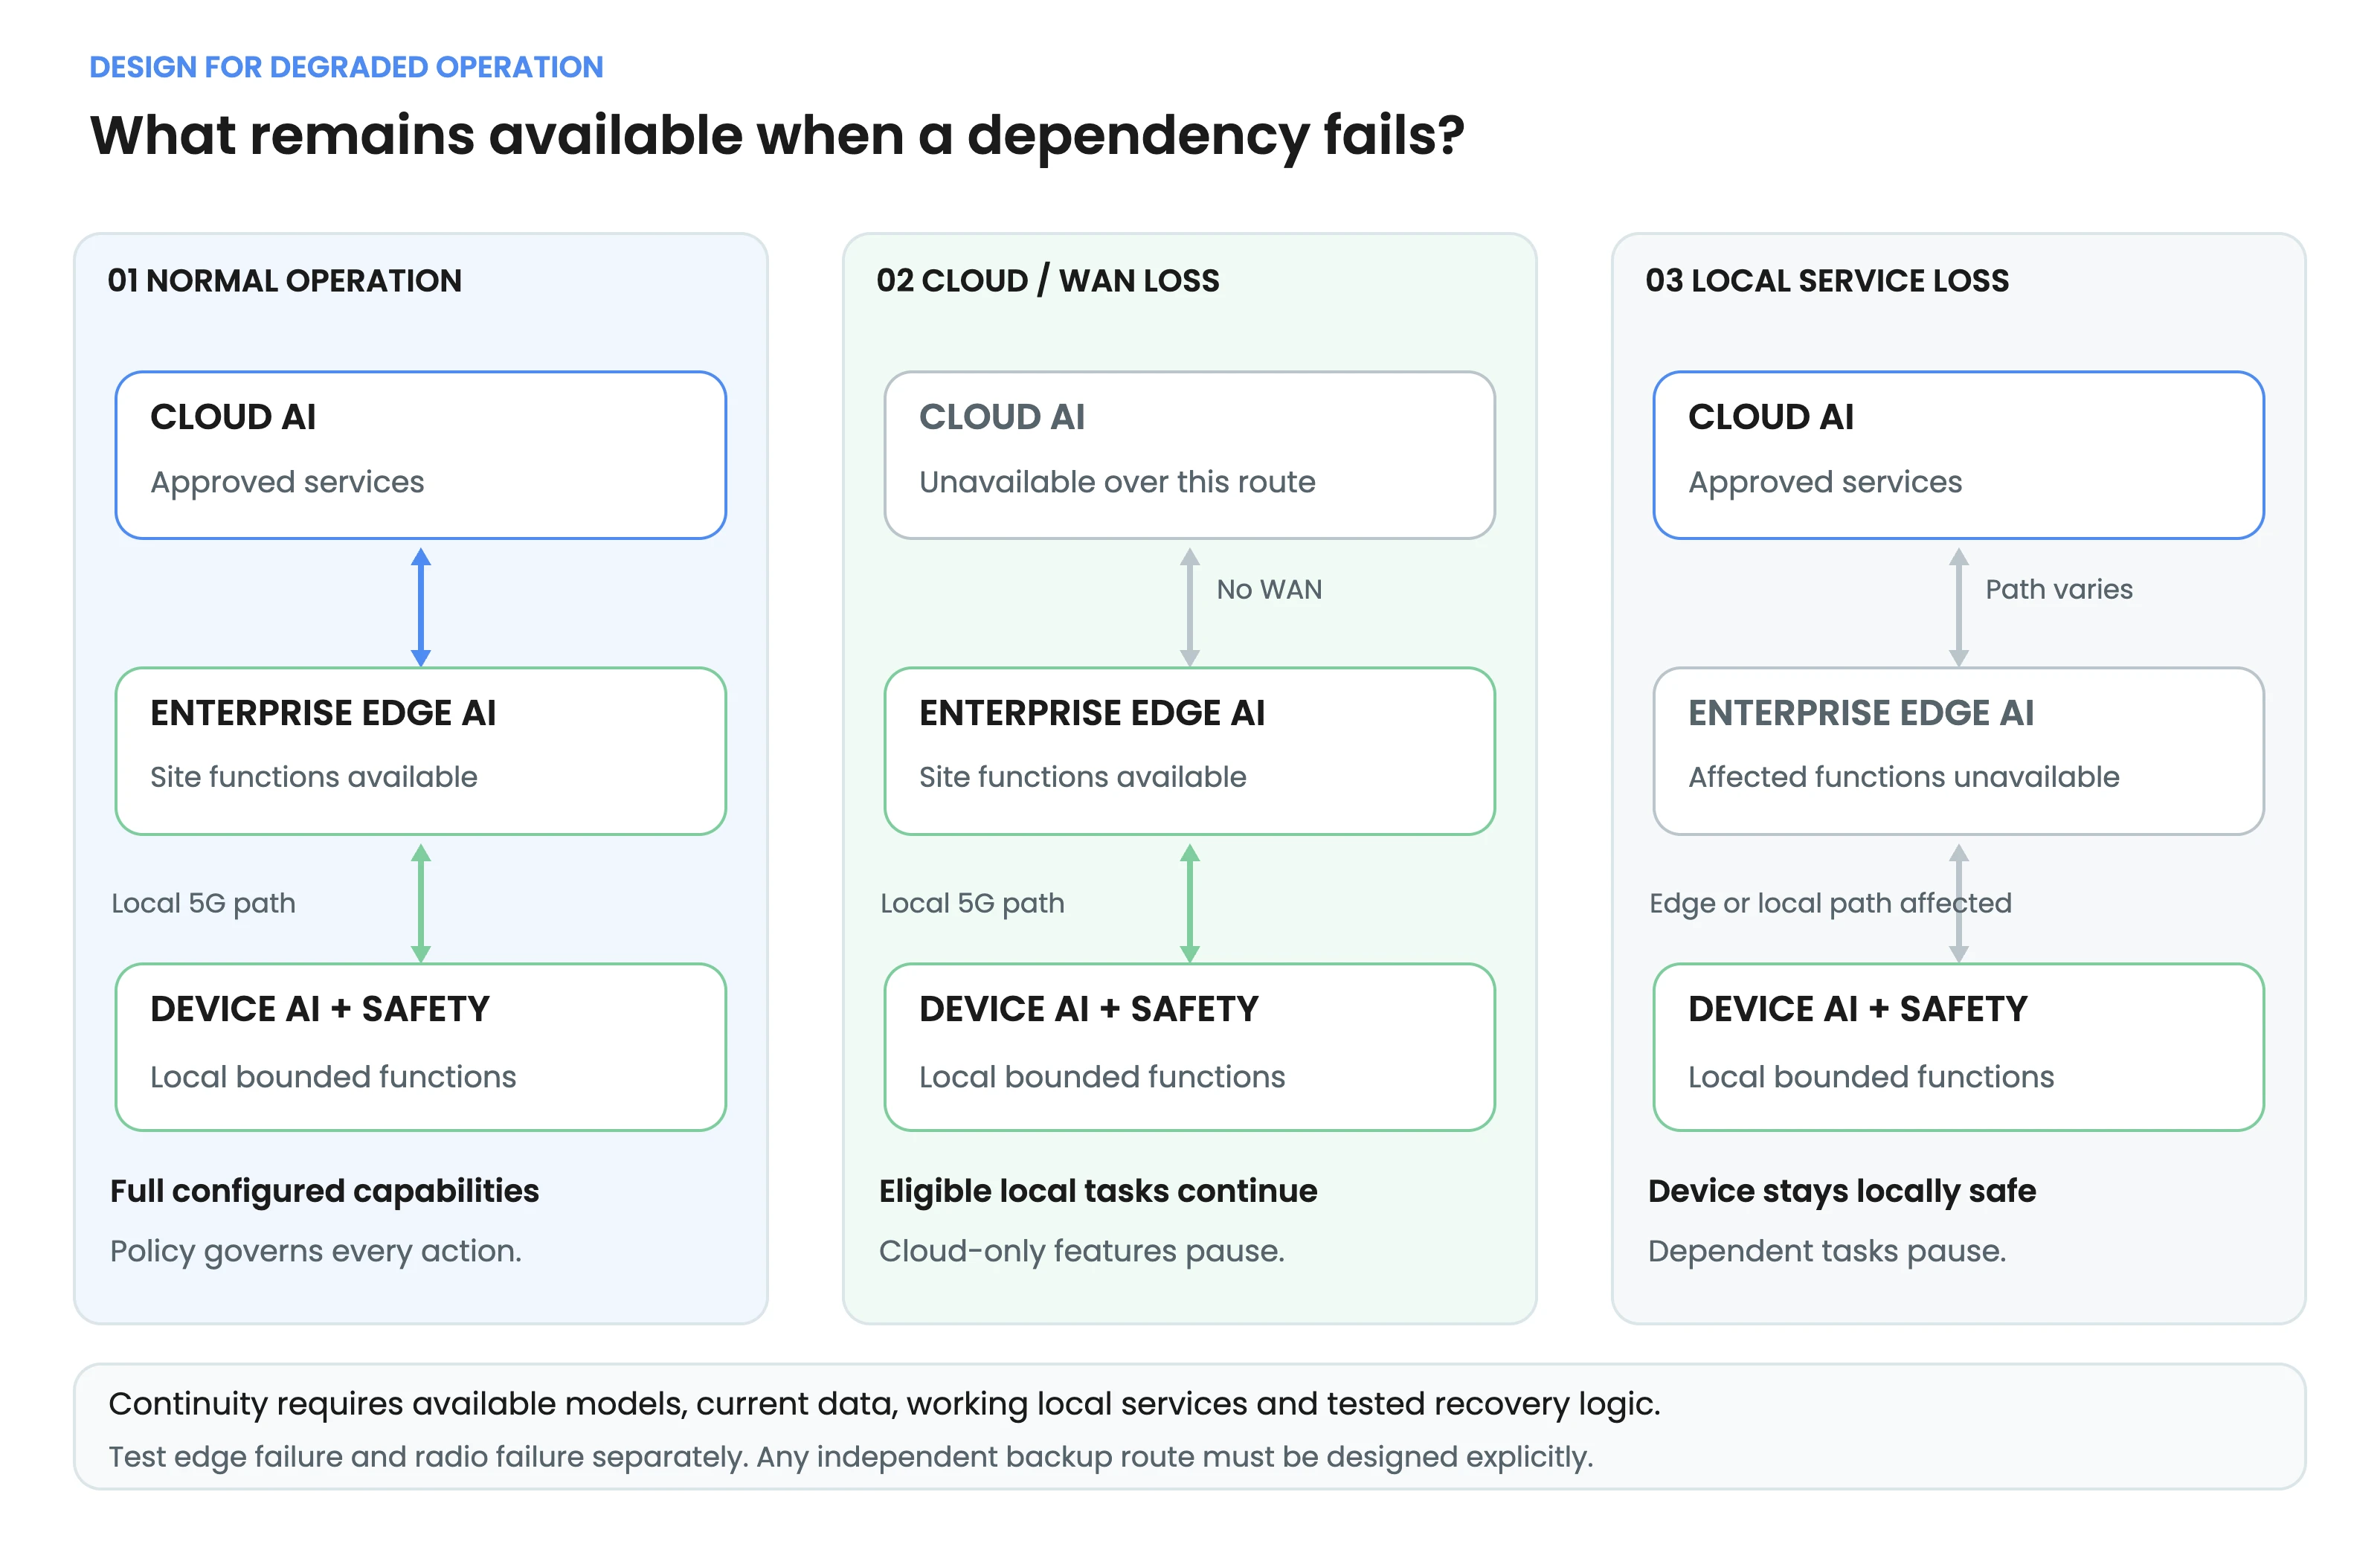Click the "Full configured capabilities" summary text

point(324,1191)
